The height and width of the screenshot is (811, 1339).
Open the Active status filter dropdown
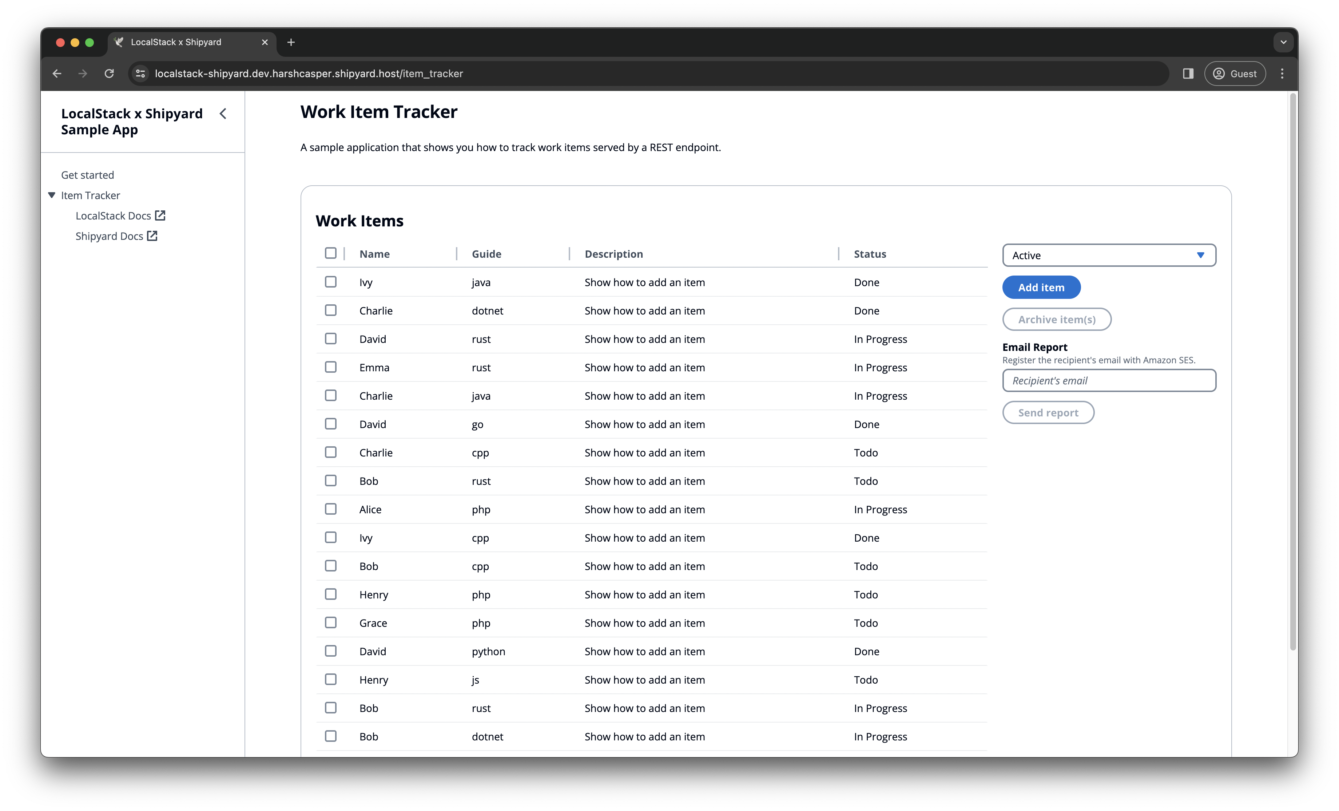coord(1109,256)
